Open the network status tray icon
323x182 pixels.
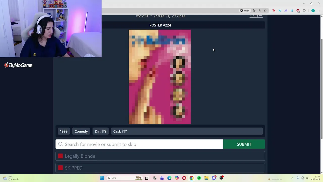coord(303,178)
